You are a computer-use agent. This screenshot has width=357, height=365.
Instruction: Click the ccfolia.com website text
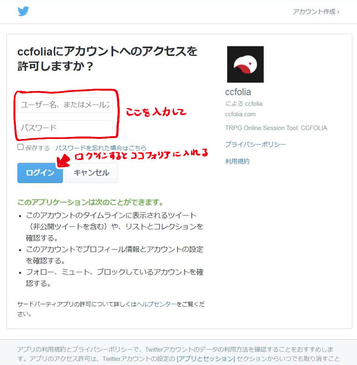pyautogui.click(x=240, y=114)
